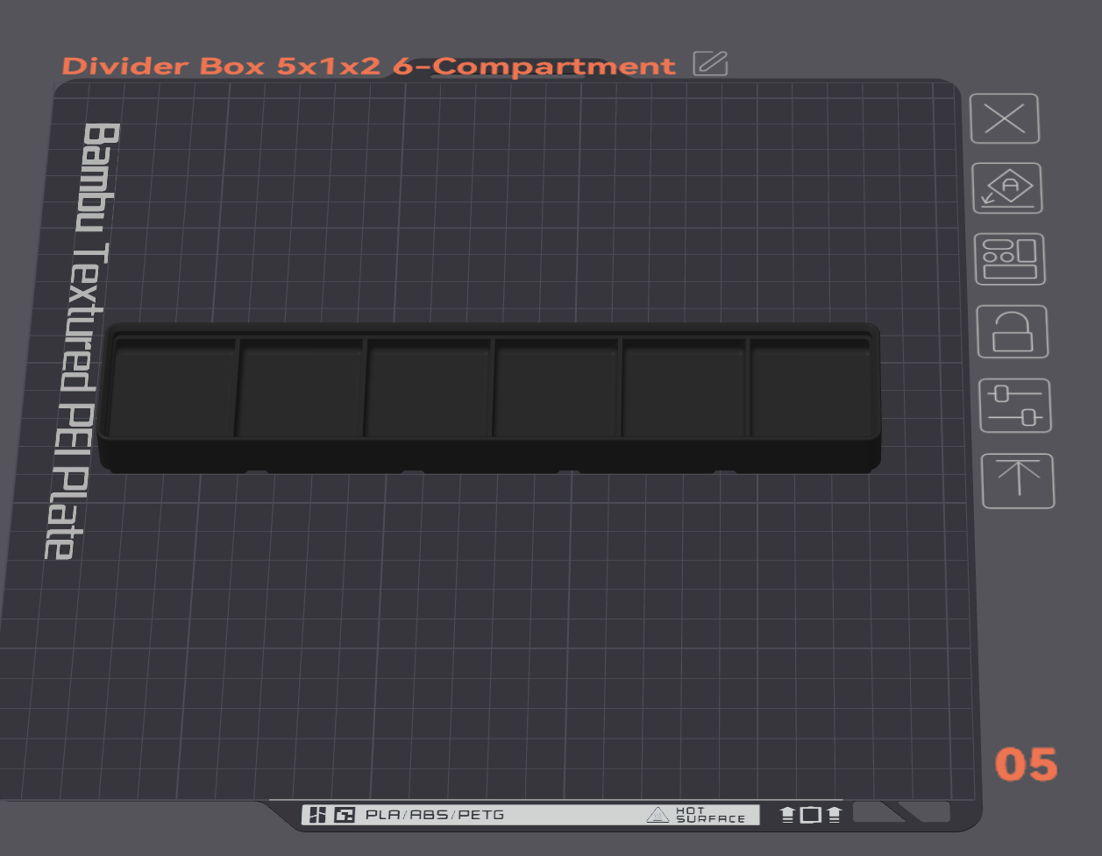1102x856 pixels.
Task: Click the PLA/ABS/PETG plate label
Action: (x=435, y=815)
